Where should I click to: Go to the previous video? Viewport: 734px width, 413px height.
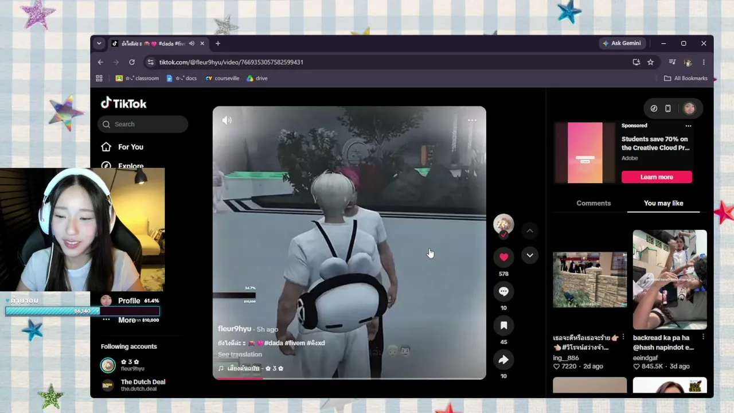click(x=530, y=231)
